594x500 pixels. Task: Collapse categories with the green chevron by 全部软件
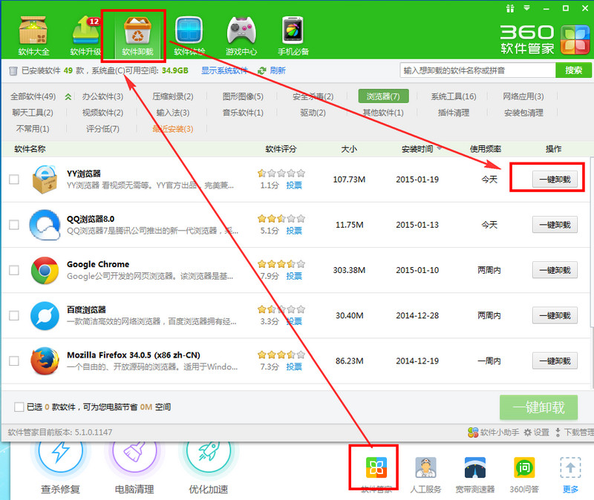[x=68, y=97]
